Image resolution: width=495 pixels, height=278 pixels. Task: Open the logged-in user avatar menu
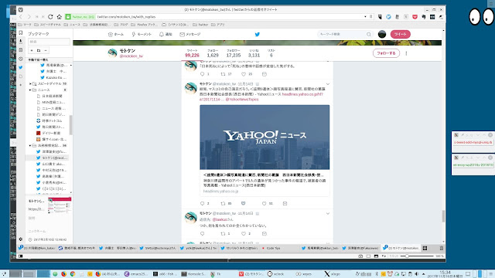coord(382,34)
